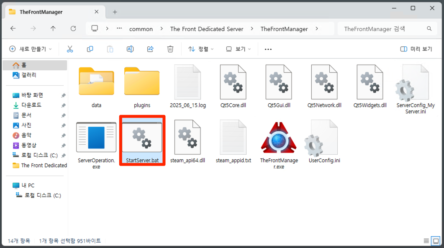This screenshot has height=248, width=444.
Task: Unpin 바탕 화면 using its pin icon
Action: [x=64, y=95]
